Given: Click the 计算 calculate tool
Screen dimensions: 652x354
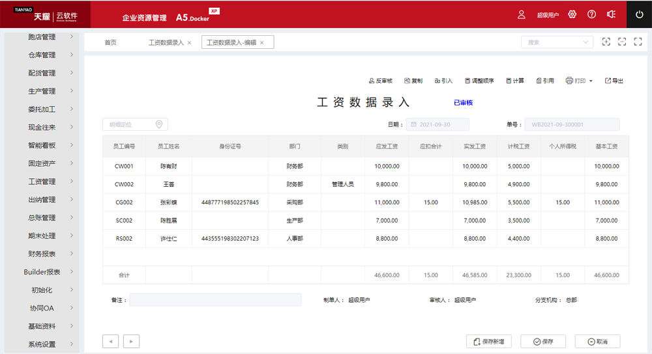Looking at the screenshot, I should 514,81.
